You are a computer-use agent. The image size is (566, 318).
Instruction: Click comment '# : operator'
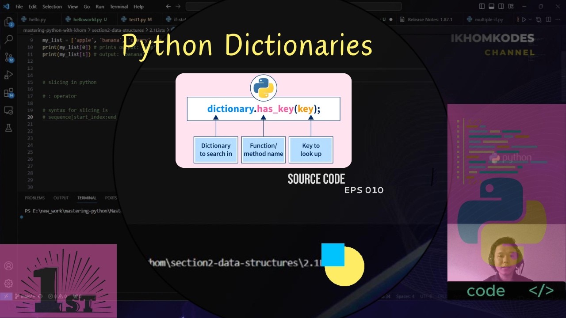click(59, 96)
